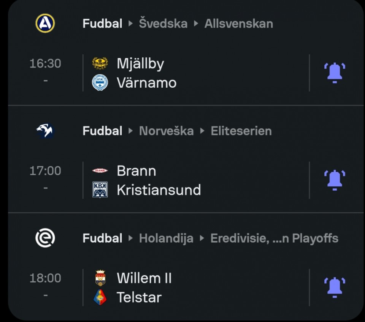Click arrow after Holandija breadcrumb

(202, 238)
